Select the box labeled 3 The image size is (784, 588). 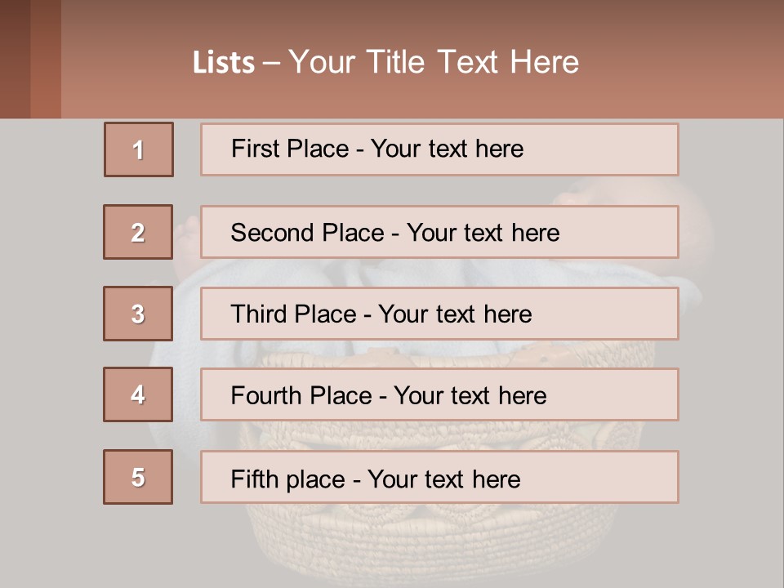(x=138, y=314)
